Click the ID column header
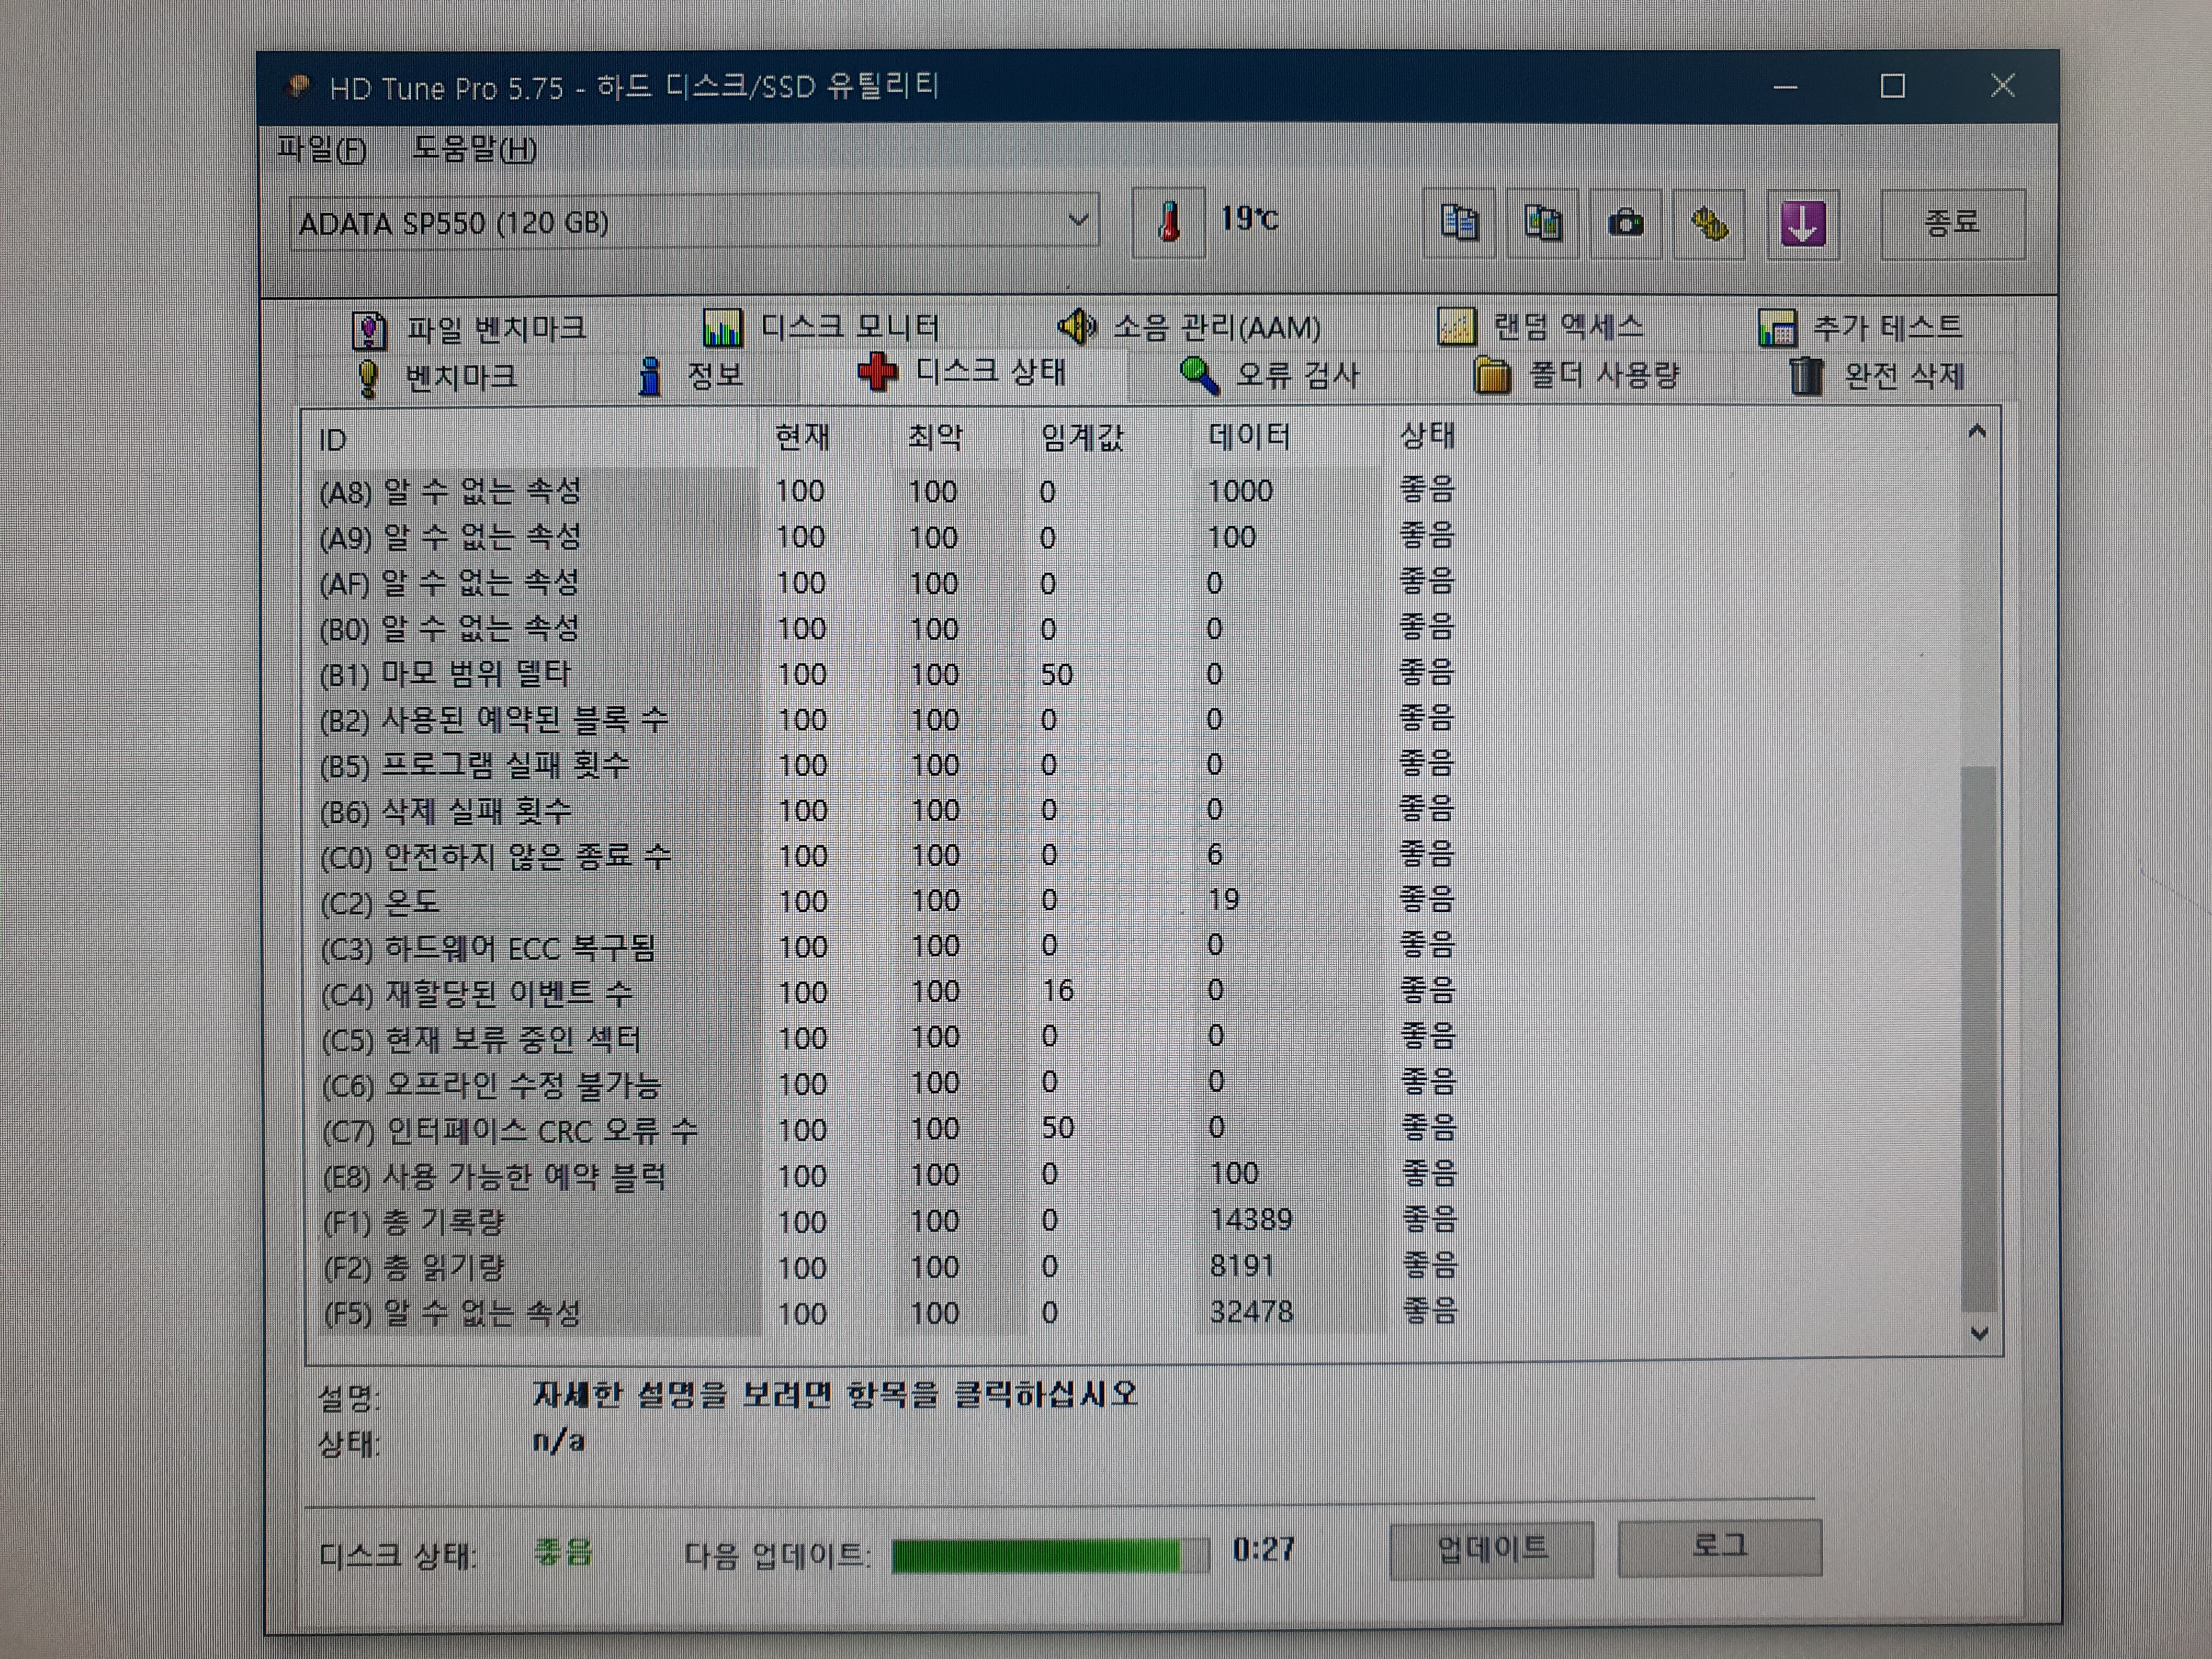2212x1659 pixels. click(x=333, y=440)
